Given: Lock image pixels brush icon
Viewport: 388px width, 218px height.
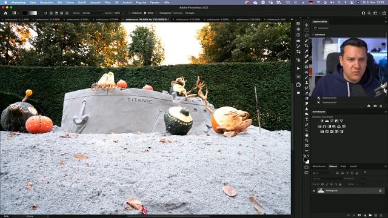Looking at the screenshot, I should click(x=327, y=184).
